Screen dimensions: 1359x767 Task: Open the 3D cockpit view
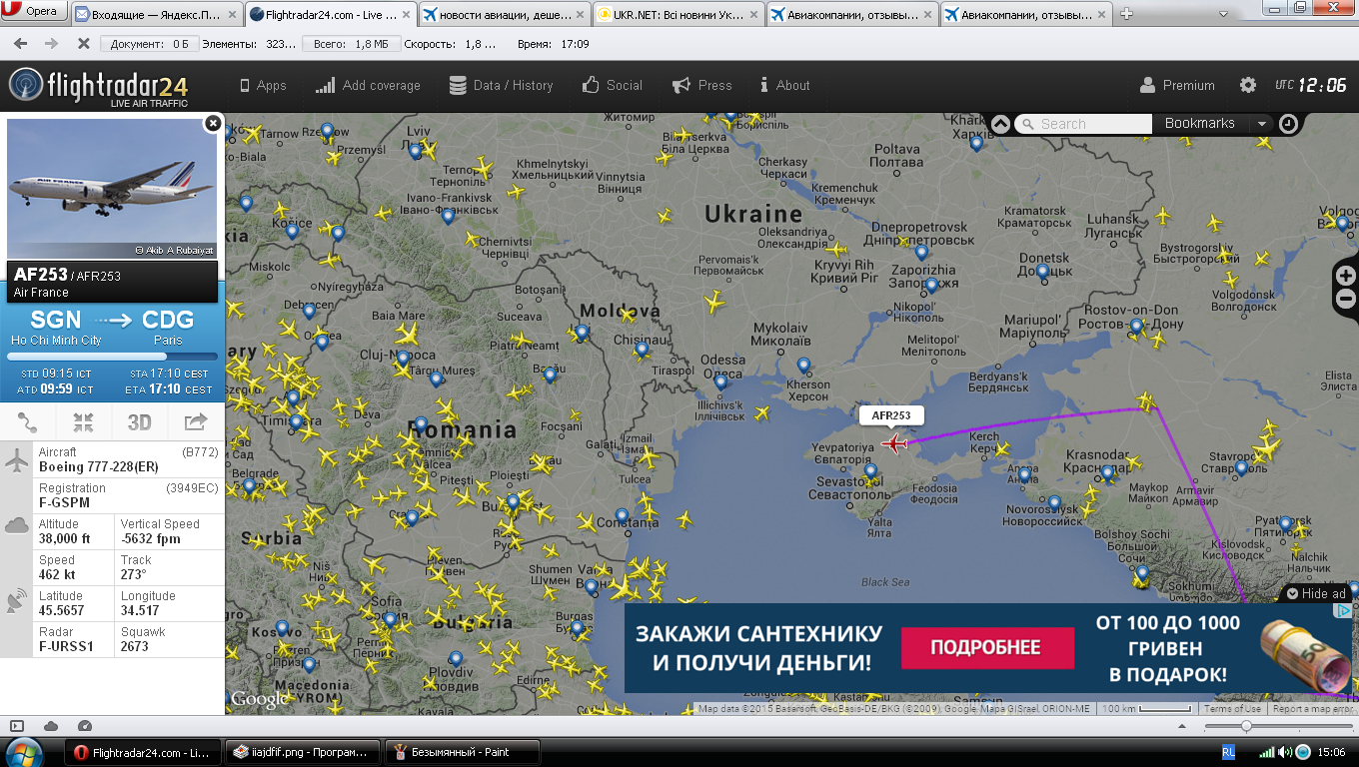139,422
